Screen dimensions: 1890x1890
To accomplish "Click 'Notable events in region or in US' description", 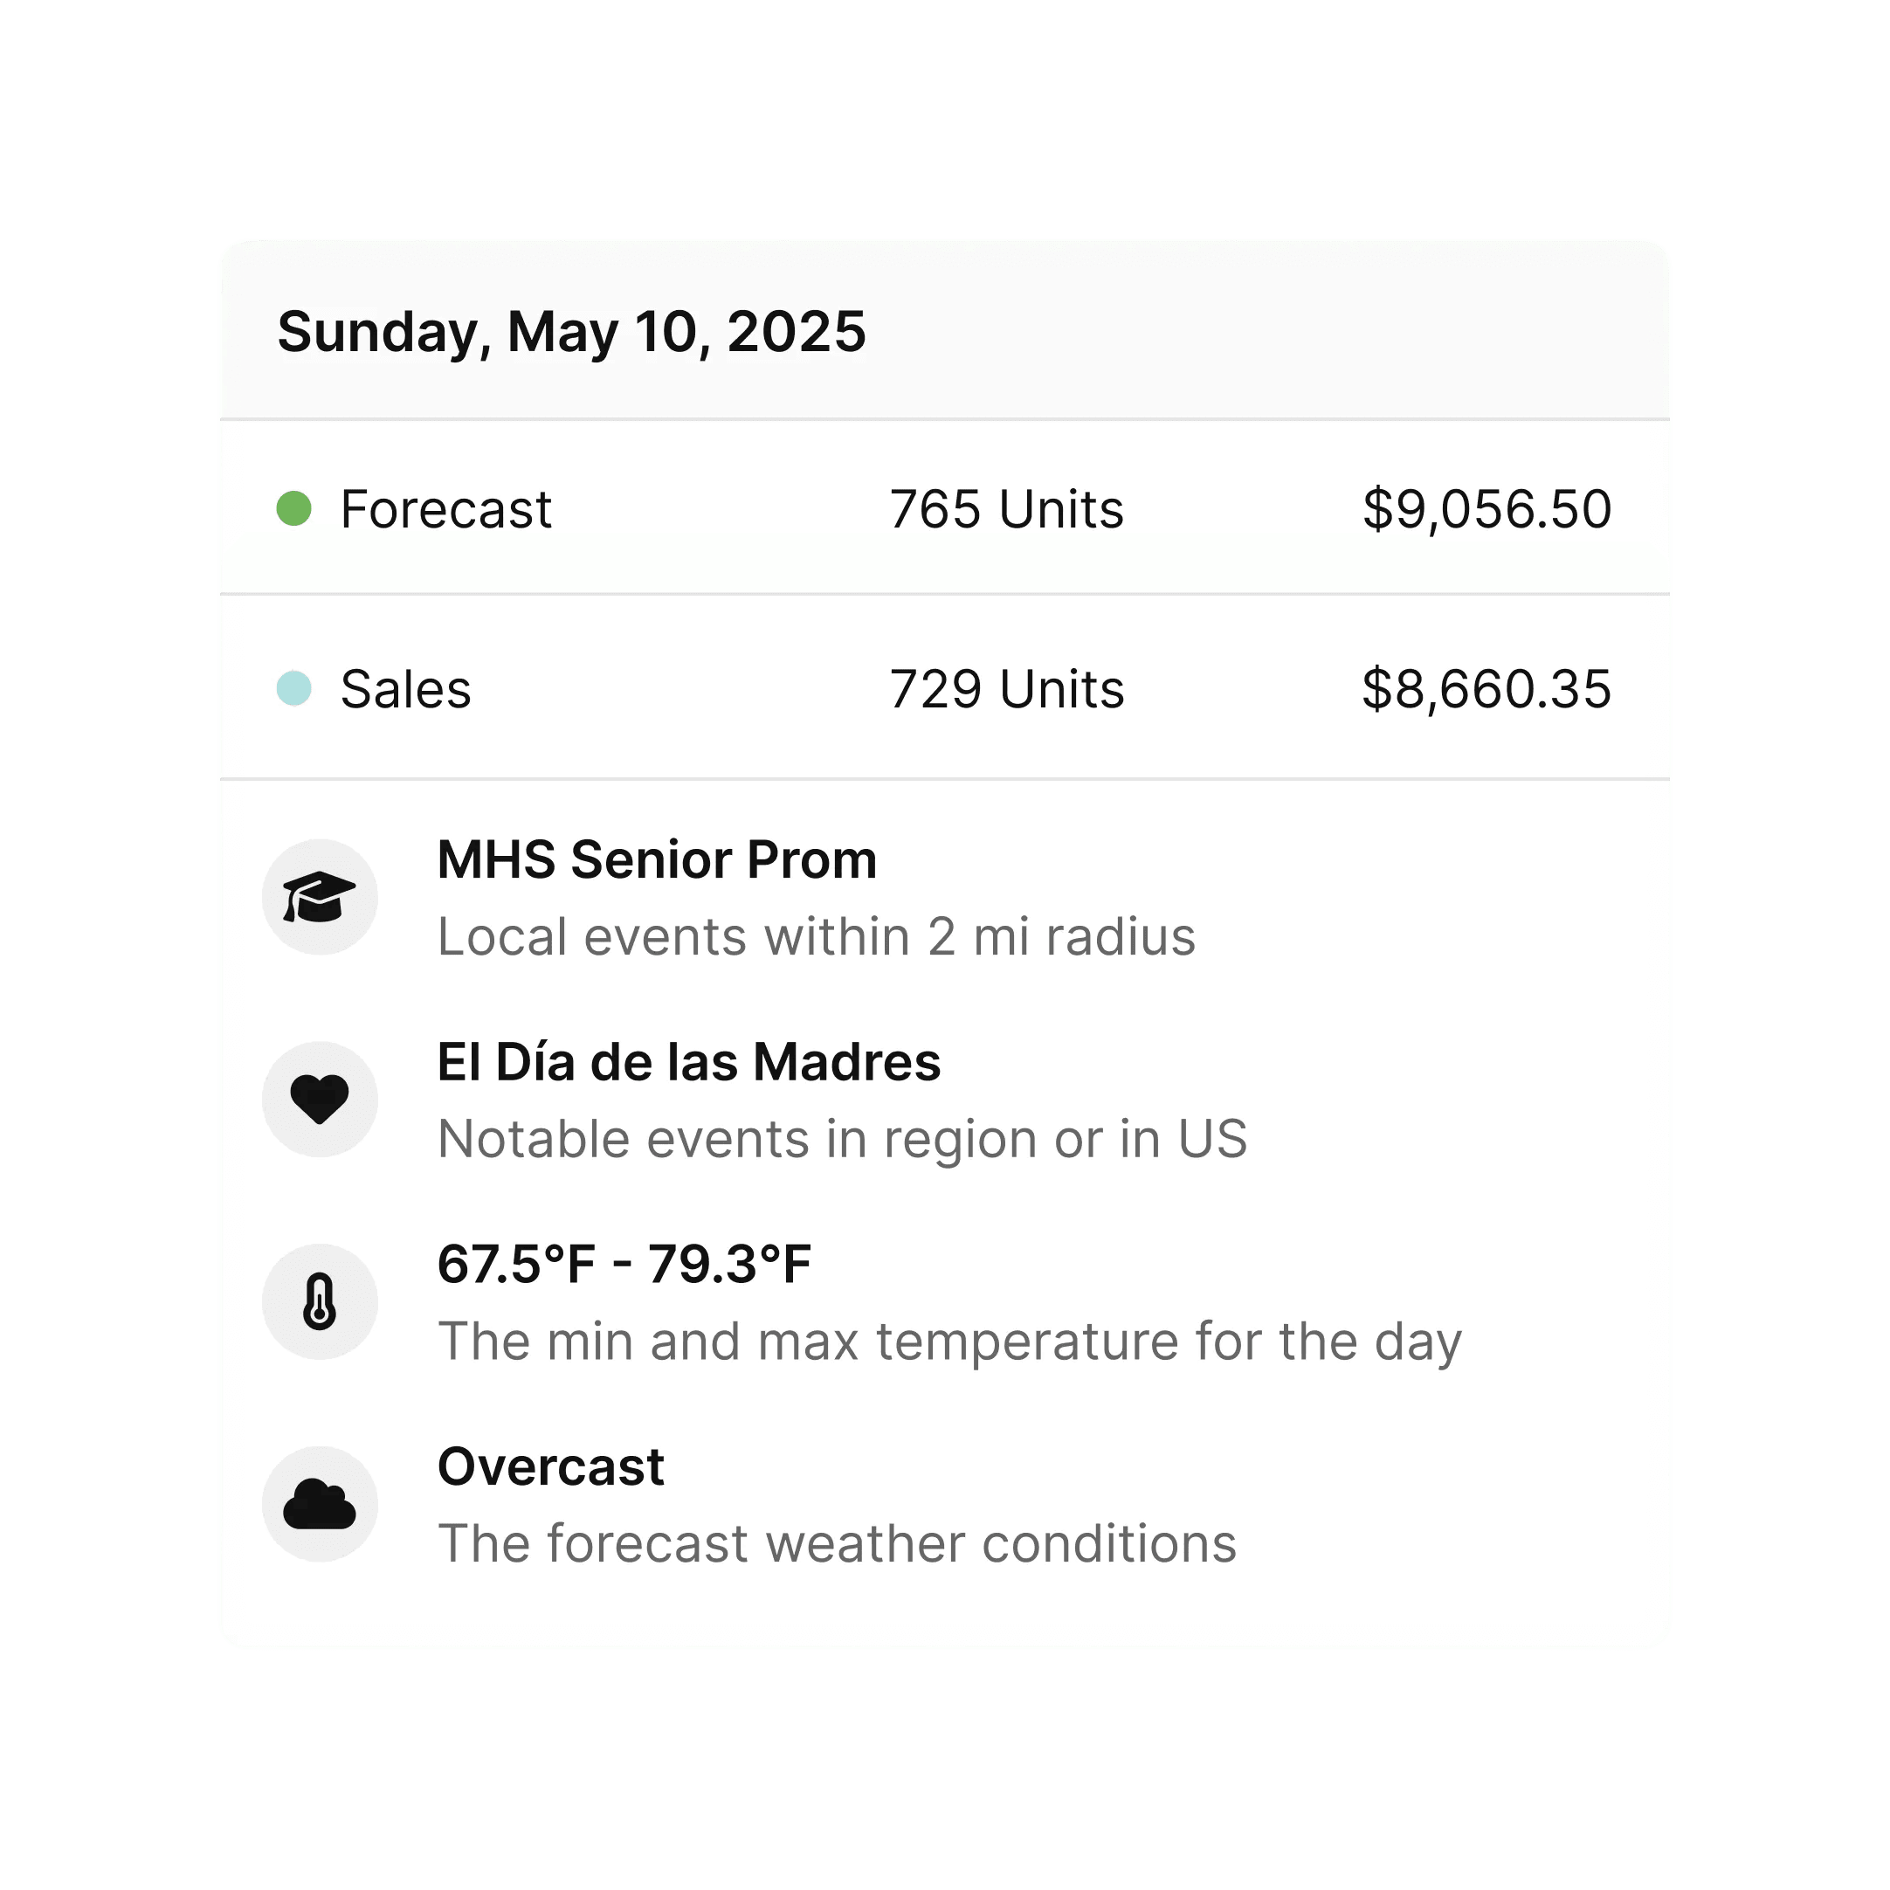I will [842, 1140].
